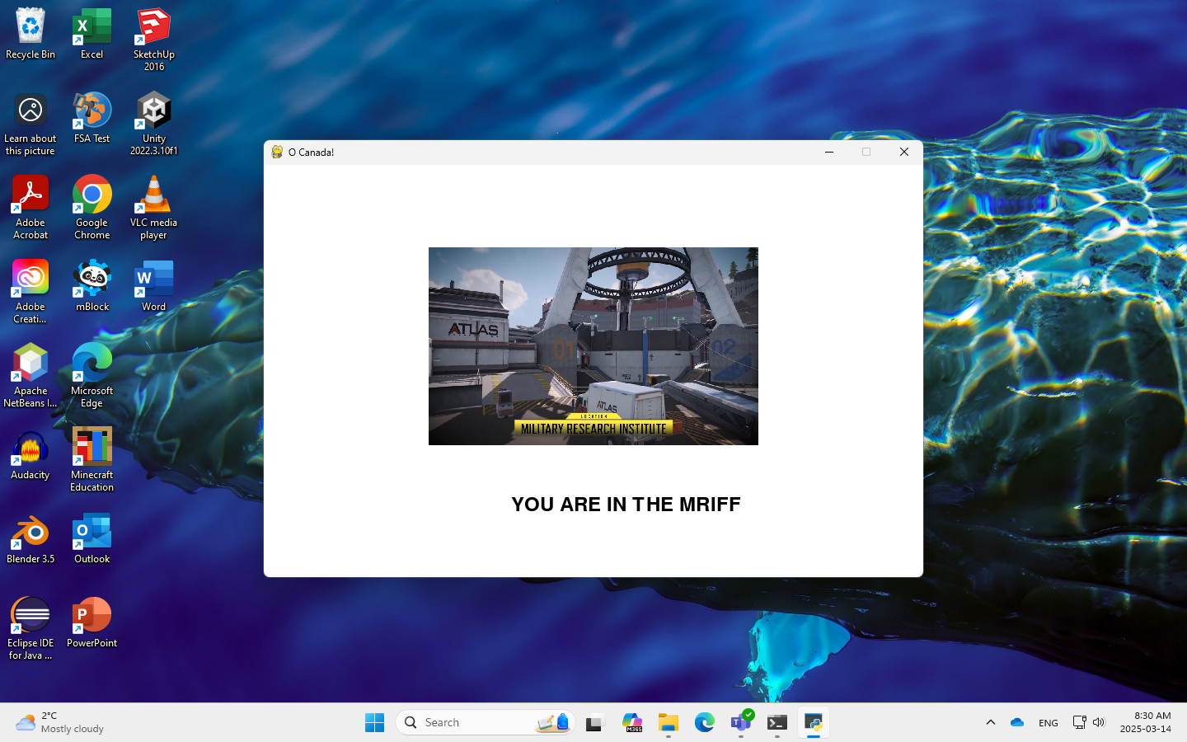Show hidden system tray icons
The height and width of the screenshot is (742, 1187).
coord(991,722)
